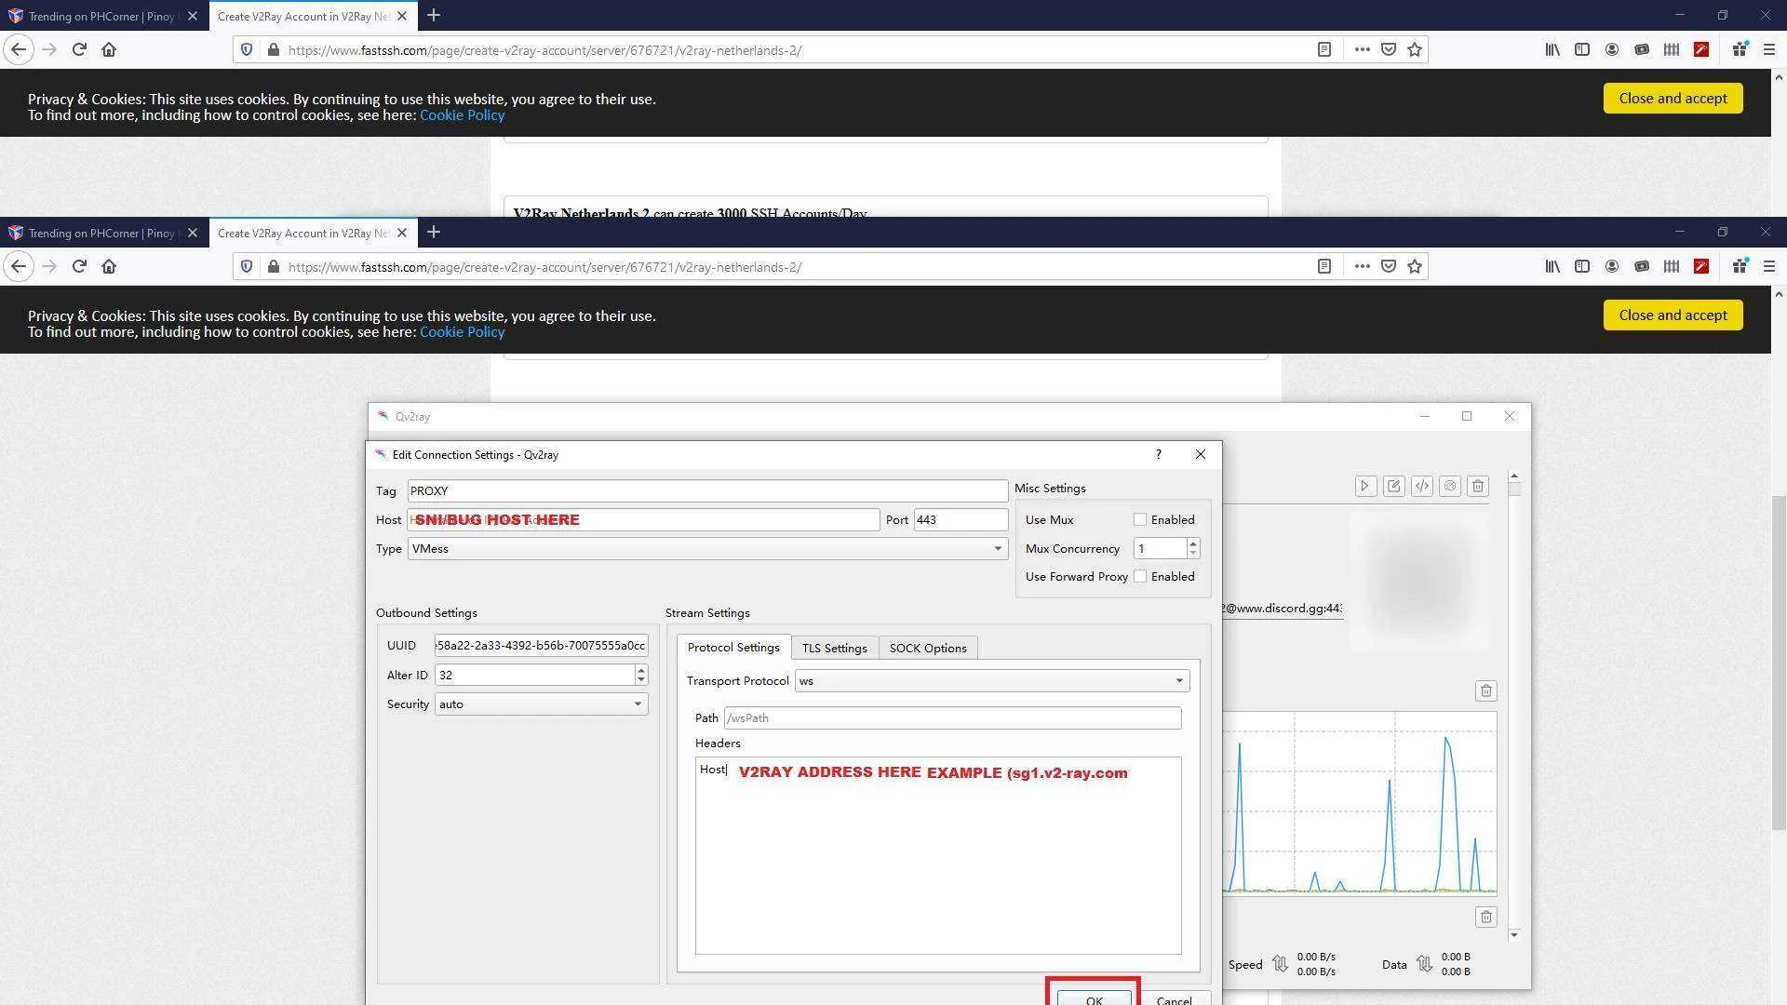Image resolution: width=1787 pixels, height=1005 pixels.
Task: Click Cancel in Edit Connection Settings dialog
Action: click(x=1174, y=999)
